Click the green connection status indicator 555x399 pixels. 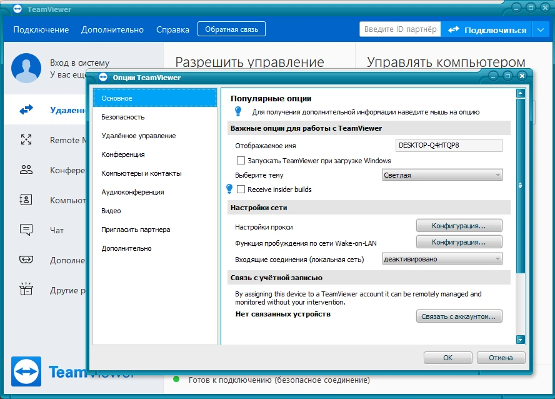(x=176, y=380)
